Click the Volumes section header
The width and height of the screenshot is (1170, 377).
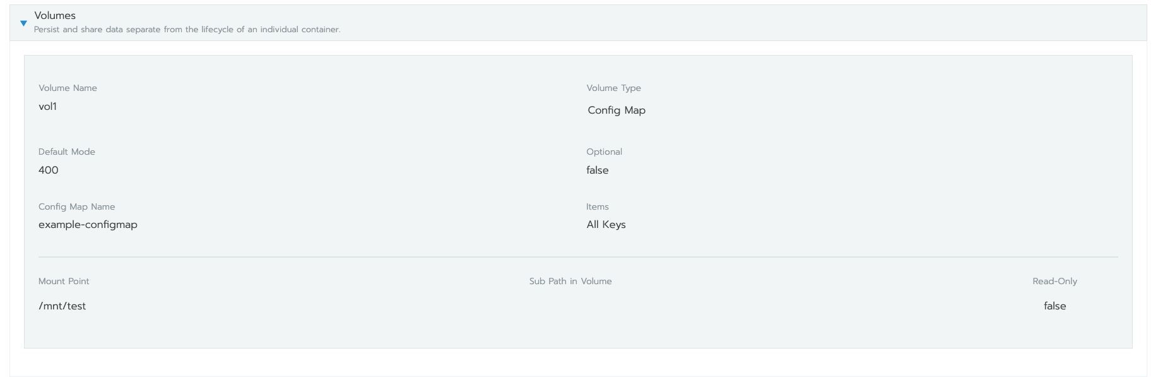pyautogui.click(x=56, y=15)
